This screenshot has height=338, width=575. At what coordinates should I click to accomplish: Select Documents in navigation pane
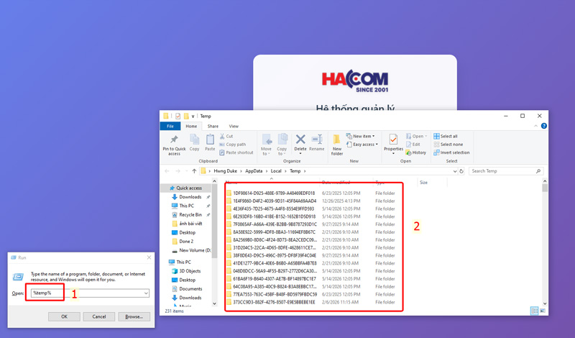click(187, 289)
